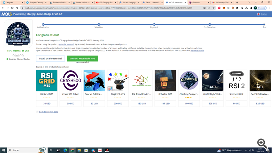Open the extensions puzzle icon
The width and height of the screenshot is (272, 153).
[x=237, y=8]
